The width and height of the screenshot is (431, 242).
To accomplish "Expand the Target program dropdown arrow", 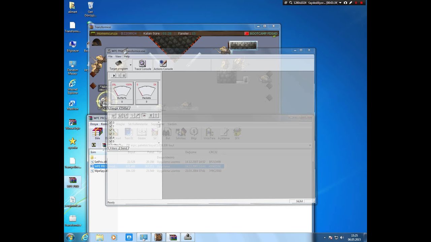I will [131, 65].
